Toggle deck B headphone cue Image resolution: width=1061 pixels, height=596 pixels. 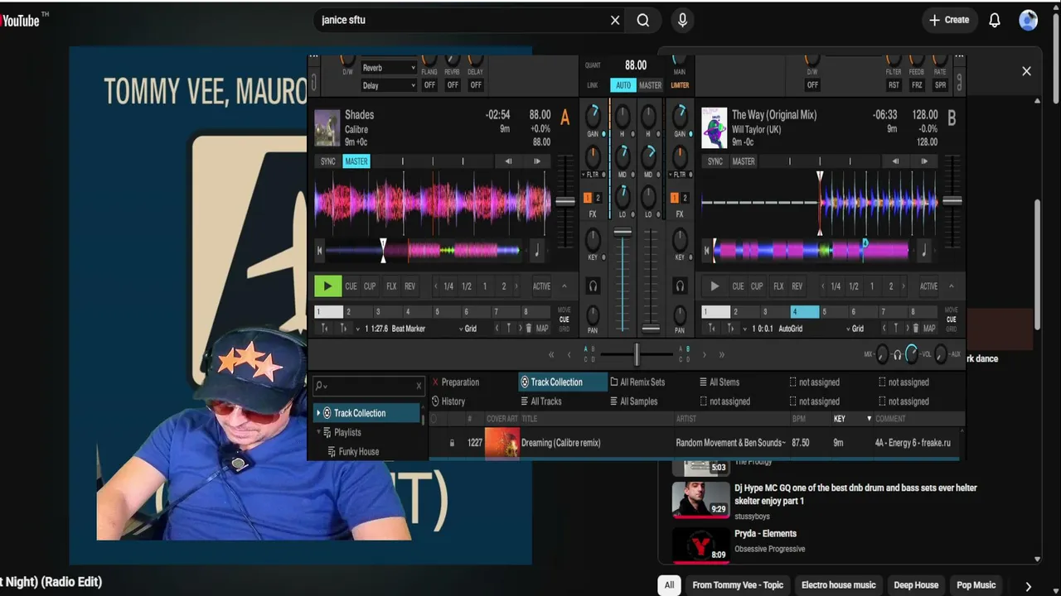click(680, 286)
